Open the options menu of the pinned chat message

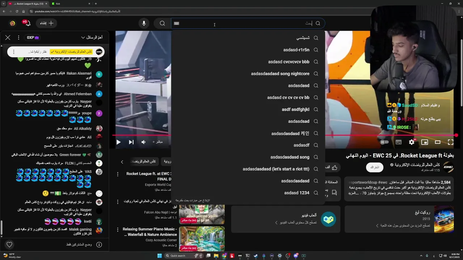click(14, 52)
